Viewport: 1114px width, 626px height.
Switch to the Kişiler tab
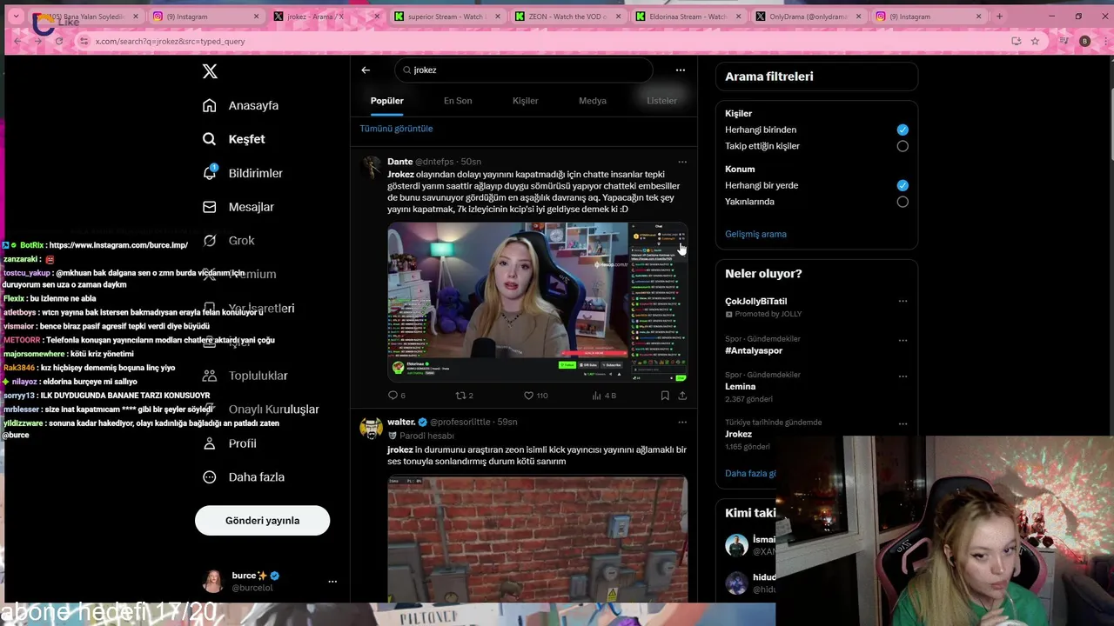coord(525,101)
